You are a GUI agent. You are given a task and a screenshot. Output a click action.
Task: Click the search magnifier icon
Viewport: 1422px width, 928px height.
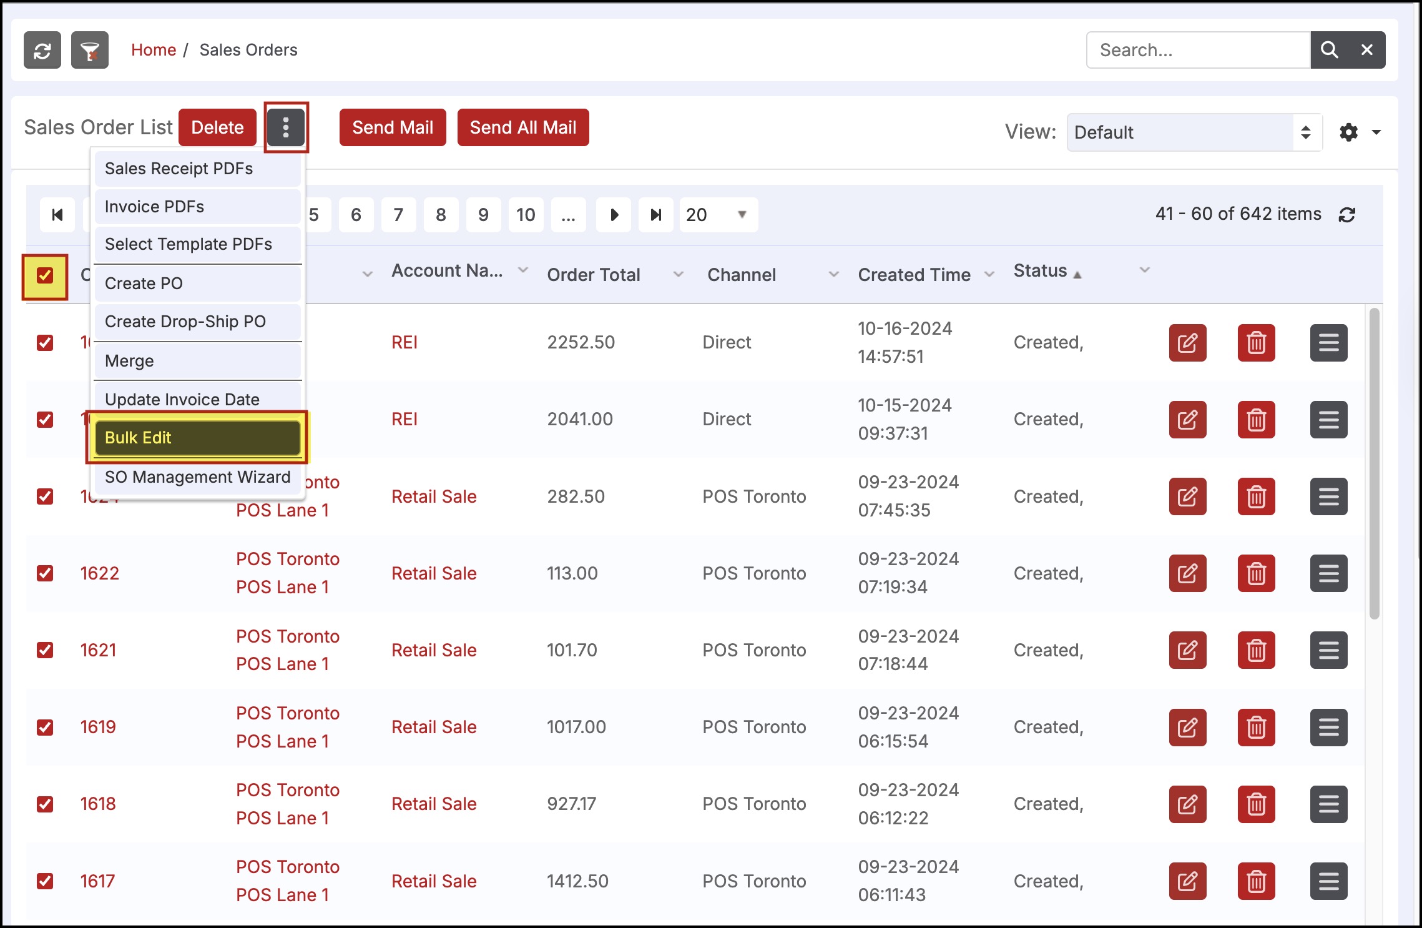1329,50
